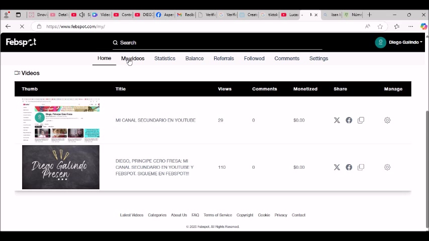Add page to favorites star icon
The image size is (429, 241).
click(x=380, y=27)
